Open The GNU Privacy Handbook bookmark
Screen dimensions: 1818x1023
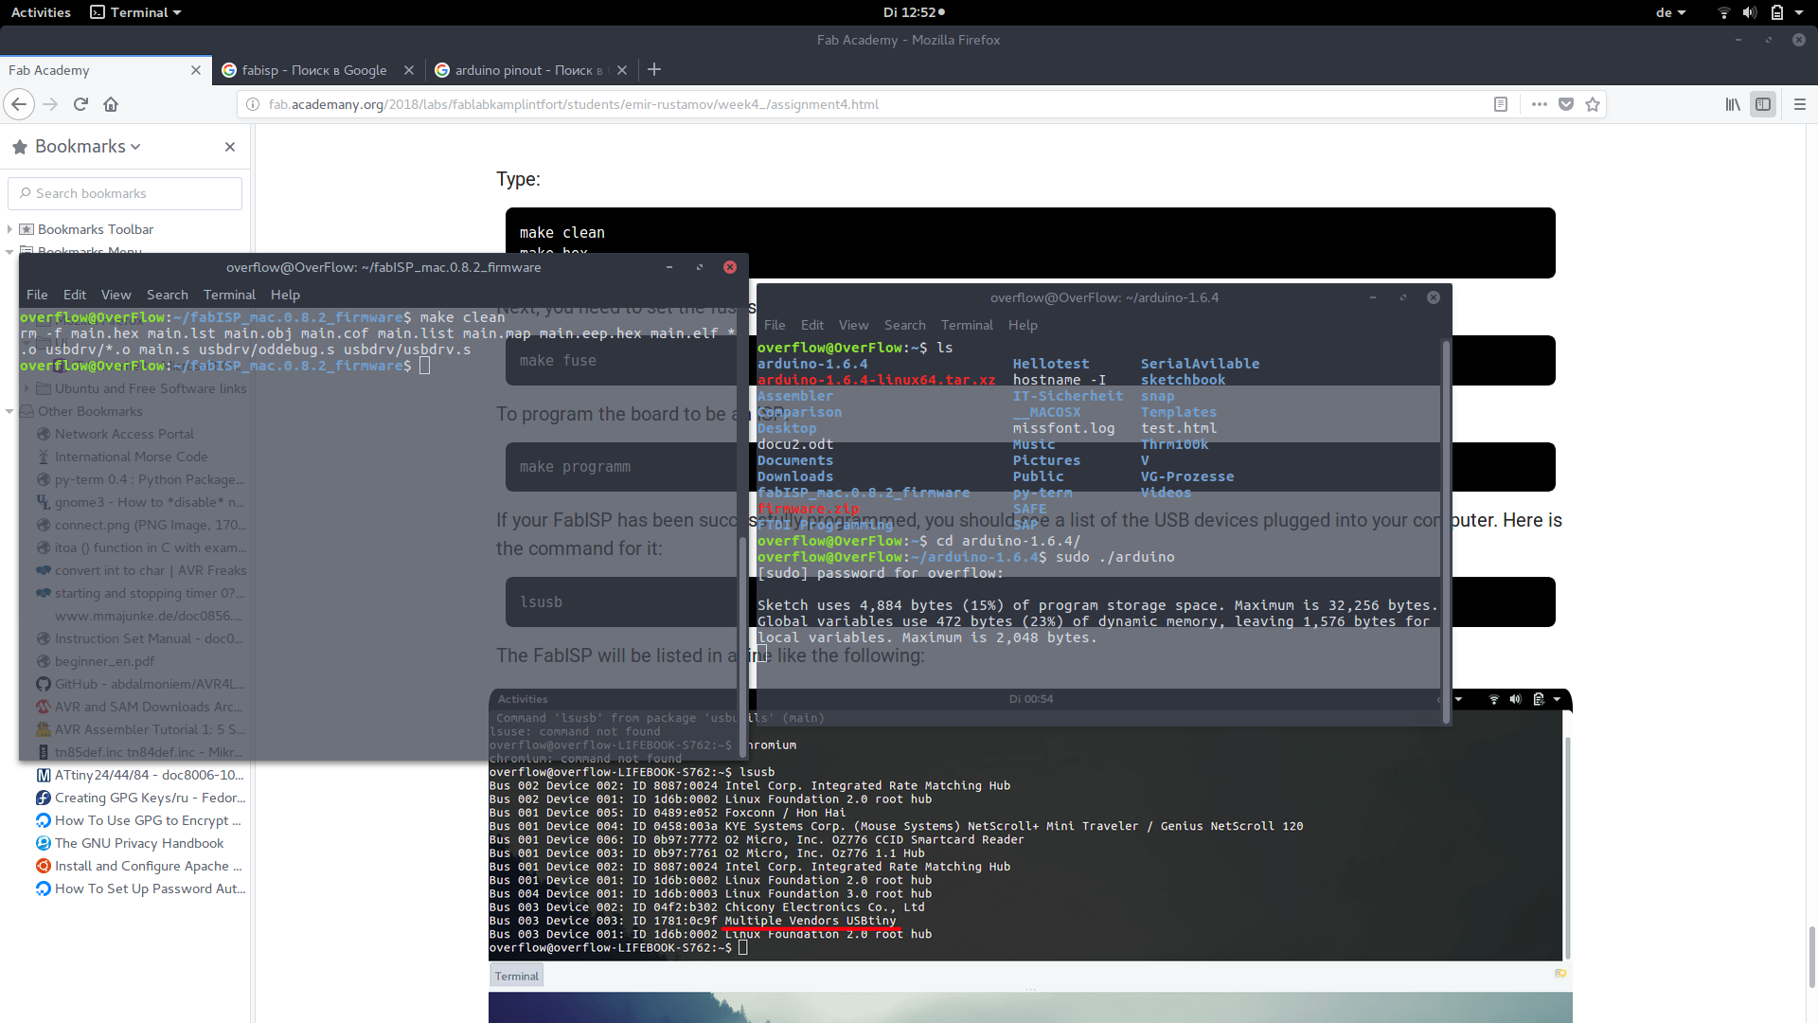click(x=139, y=843)
